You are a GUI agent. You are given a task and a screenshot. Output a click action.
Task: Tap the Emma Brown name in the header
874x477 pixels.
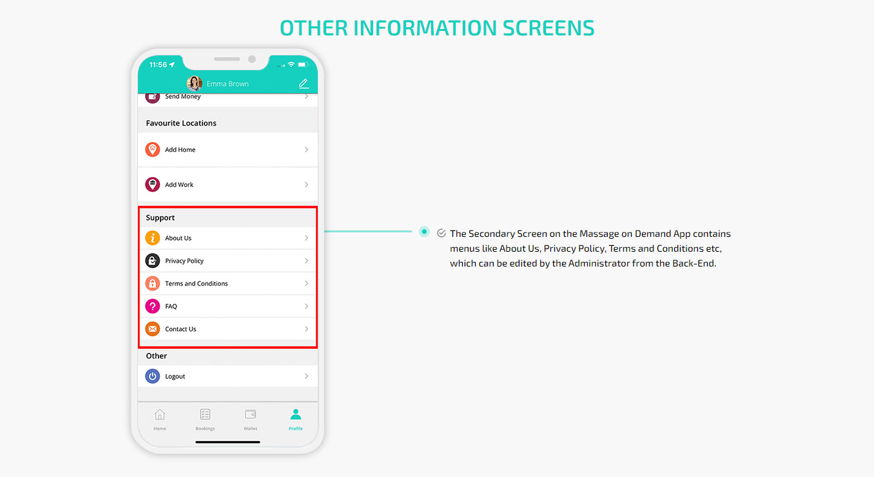click(x=228, y=84)
